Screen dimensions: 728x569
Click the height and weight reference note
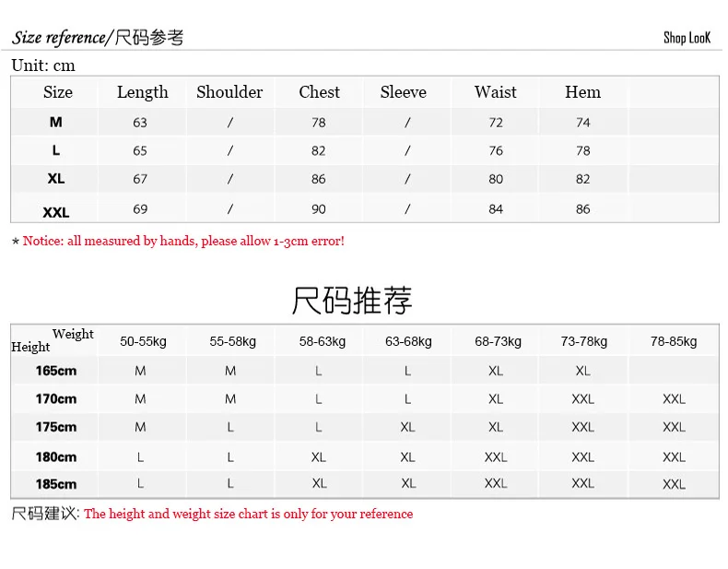tap(249, 514)
